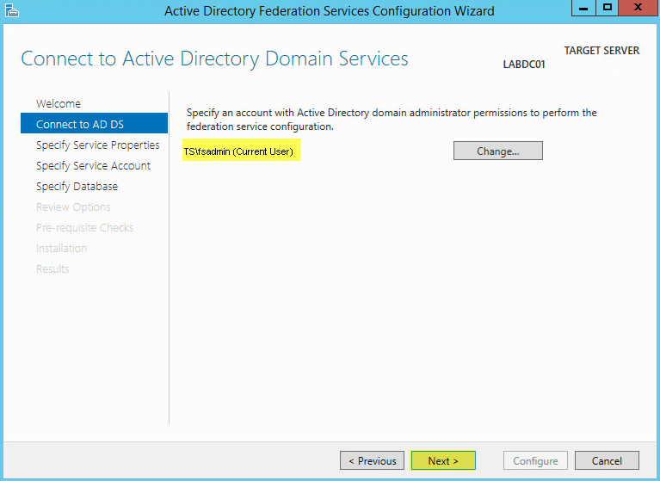Click the LABDC01 target server label
This screenshot has height=481, width=660.
point(524,65)
